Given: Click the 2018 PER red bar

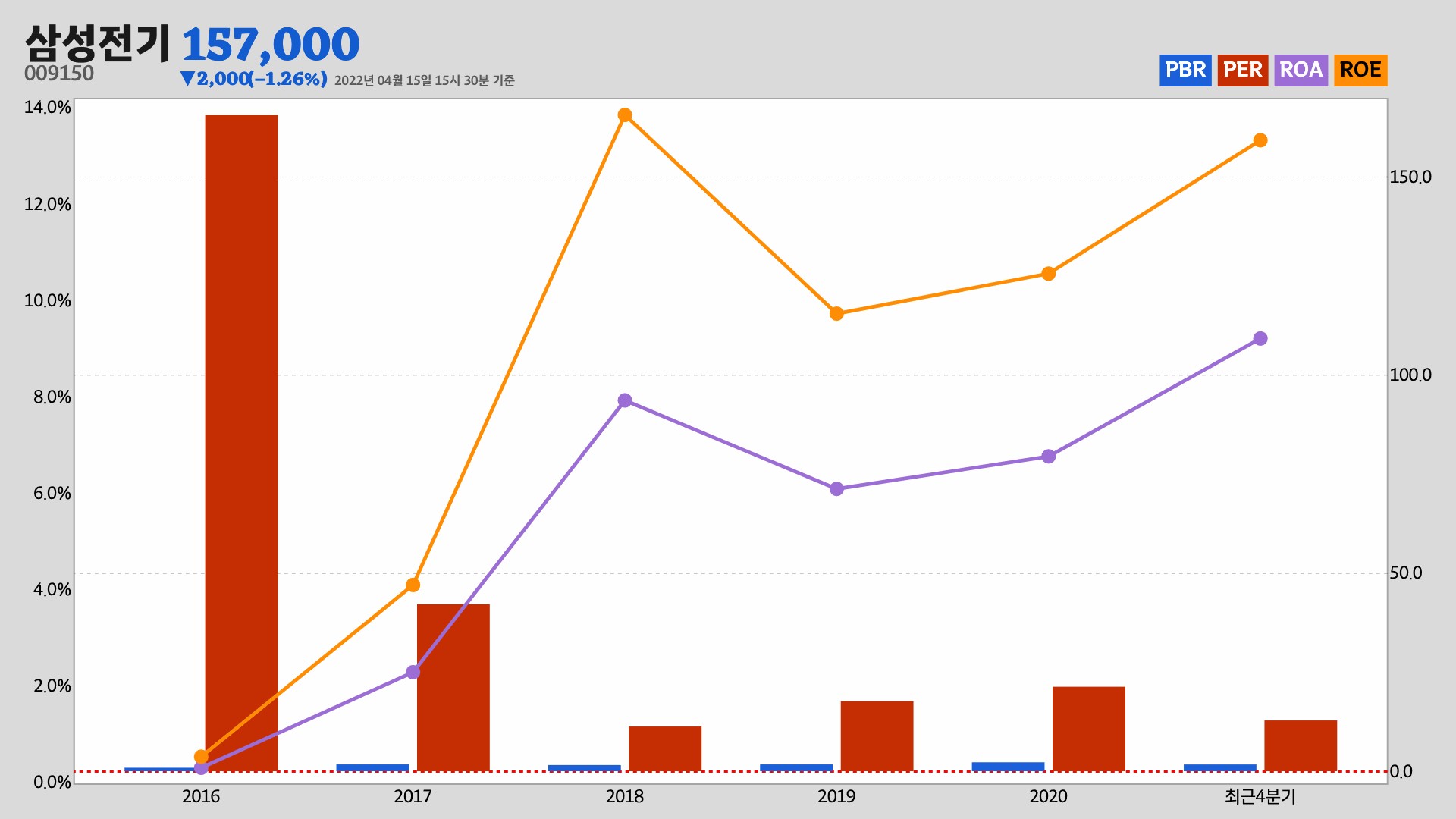Looking at the screenshot, I should click(665, 749).
